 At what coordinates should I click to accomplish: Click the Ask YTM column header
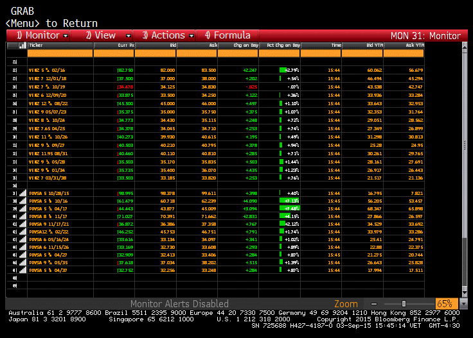[x=404, y=46]
